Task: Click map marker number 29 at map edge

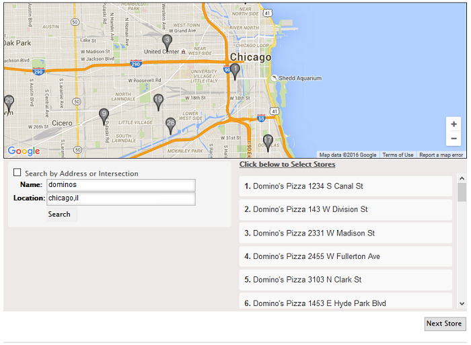Action: pyautogui.click(x=9, y=104)
